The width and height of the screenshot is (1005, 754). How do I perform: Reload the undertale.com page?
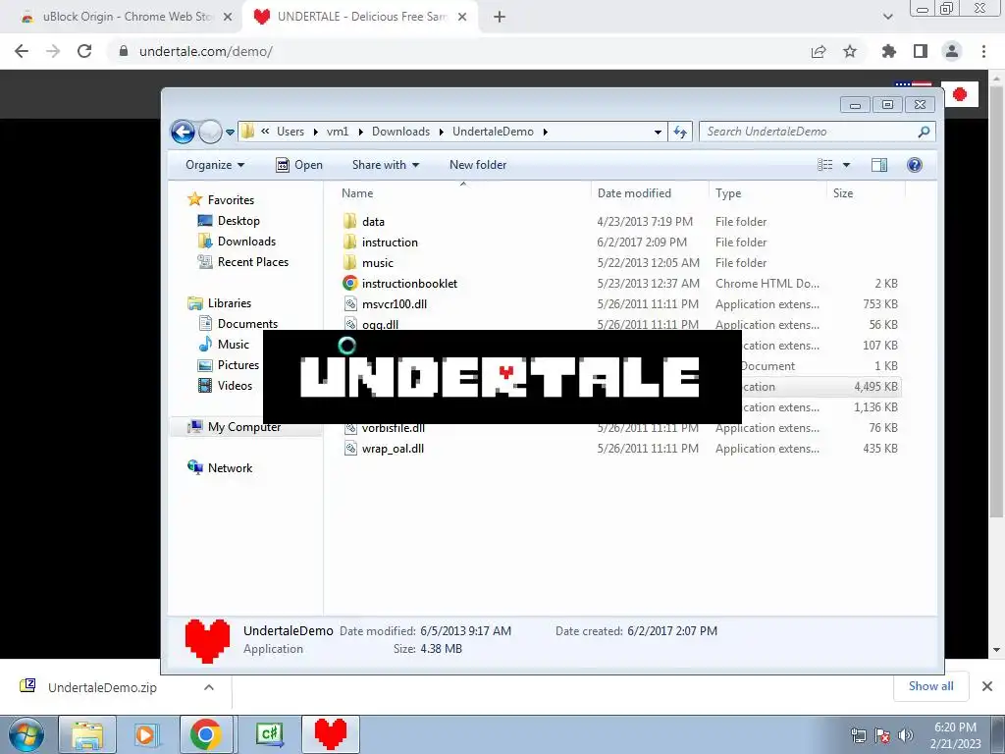(x=84, y=51)
